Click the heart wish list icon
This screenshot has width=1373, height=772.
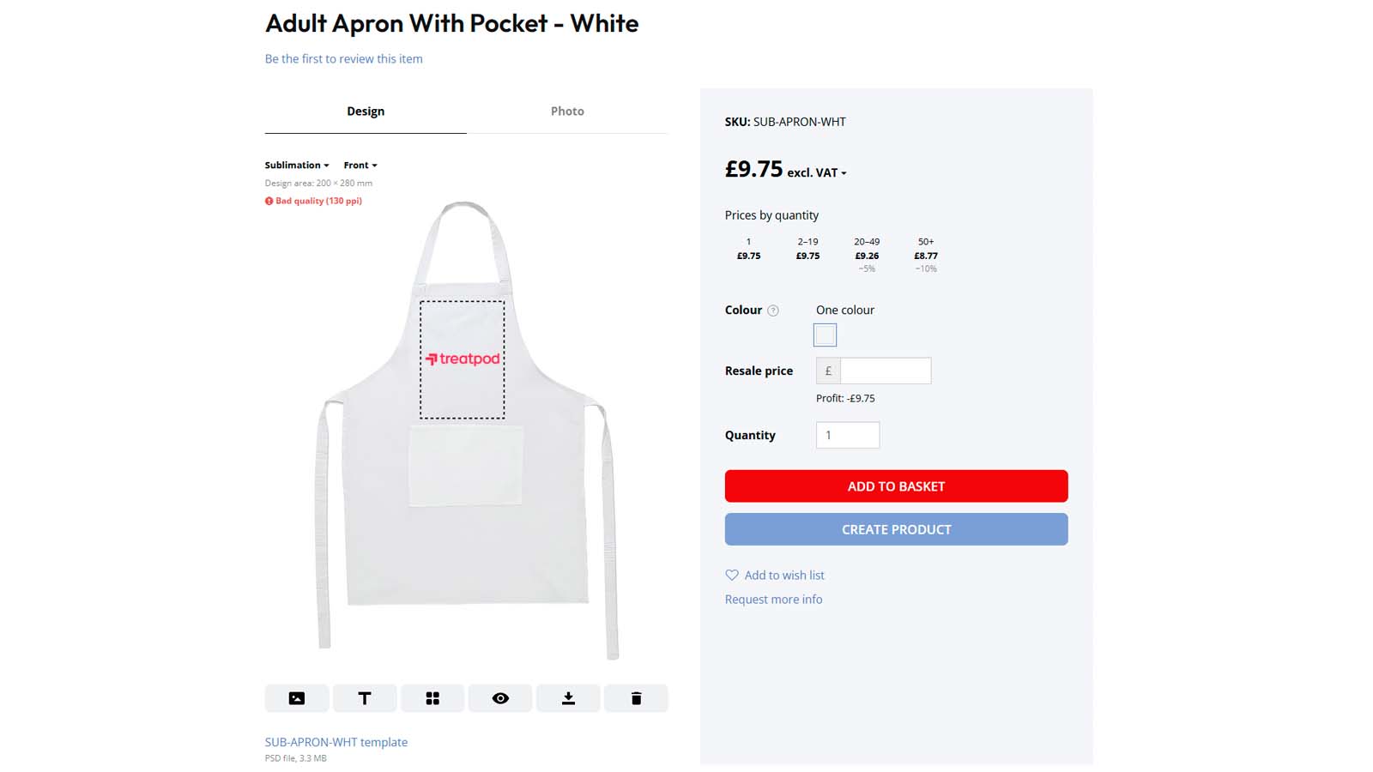(732, 575)
